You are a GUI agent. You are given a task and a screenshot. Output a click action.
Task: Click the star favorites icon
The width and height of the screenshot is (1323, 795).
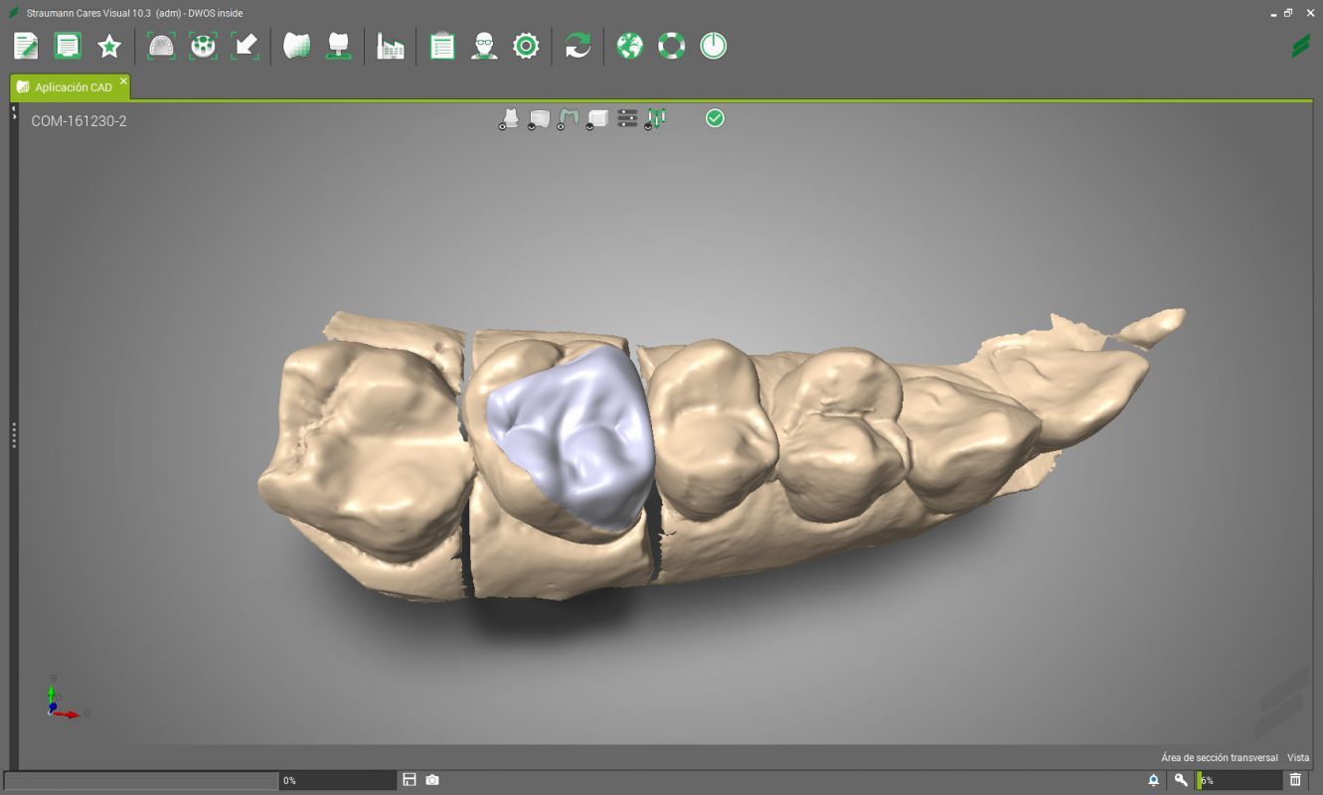click(x=109, y=46)
